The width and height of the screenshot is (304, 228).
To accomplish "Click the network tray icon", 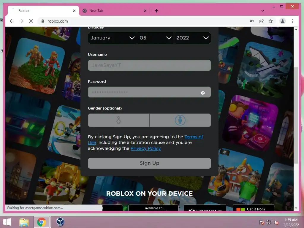I will coord(269,222).
